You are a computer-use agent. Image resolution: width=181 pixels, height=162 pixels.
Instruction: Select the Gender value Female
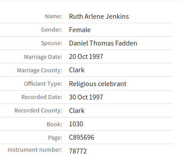point(80,30)
